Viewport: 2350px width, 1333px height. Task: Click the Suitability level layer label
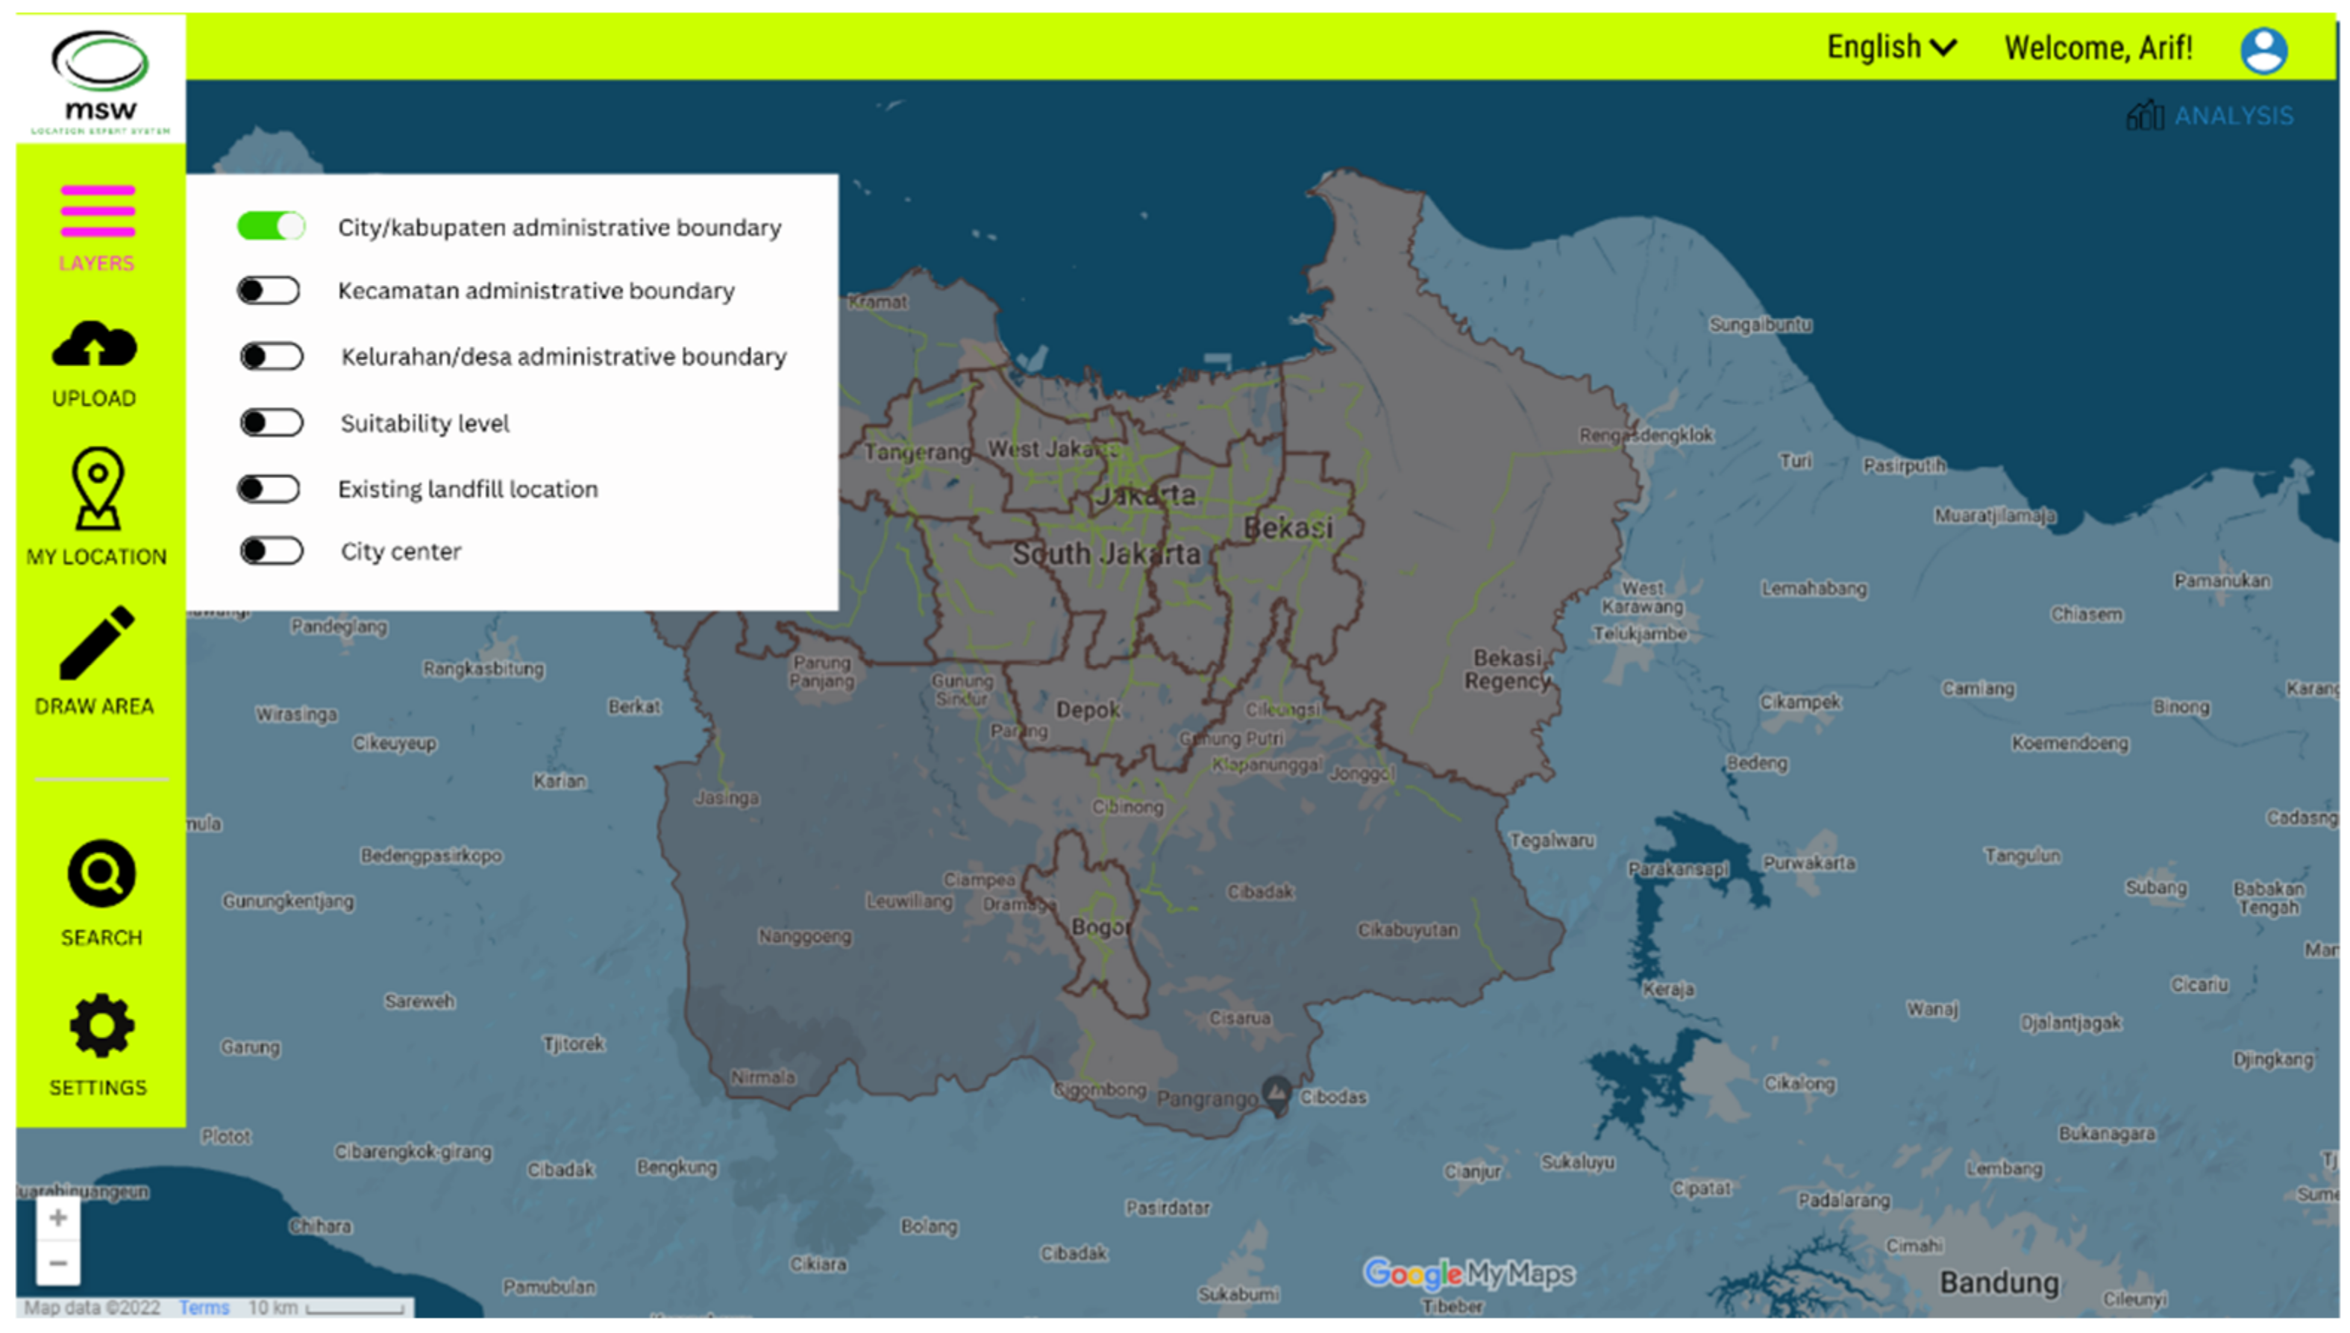pyautogui.click(x=424, y=423)
